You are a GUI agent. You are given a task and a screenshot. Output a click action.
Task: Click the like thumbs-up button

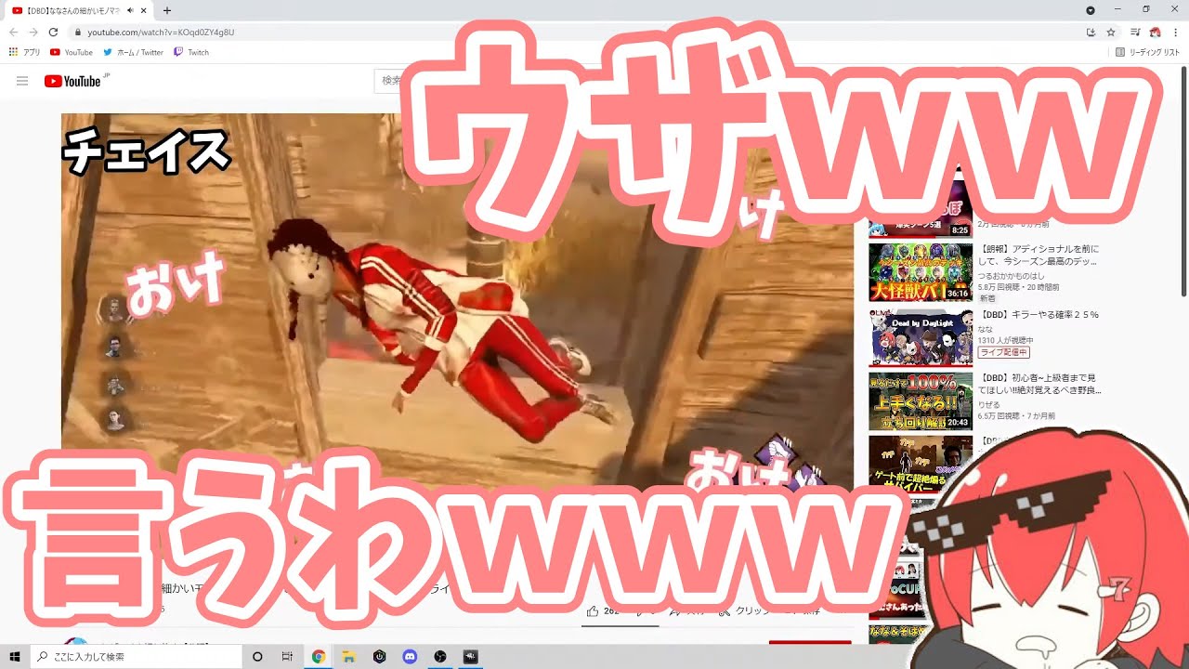(593, 610)
